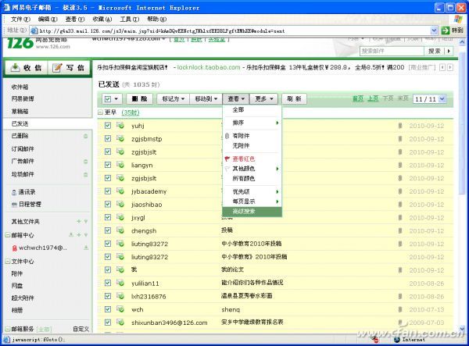Screen dimensions: 469x346
Task: Click the red flag icon in 查看红色
Action: click(227, 159)
